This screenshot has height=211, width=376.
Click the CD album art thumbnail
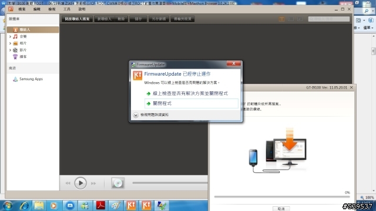tap(117, 183)
